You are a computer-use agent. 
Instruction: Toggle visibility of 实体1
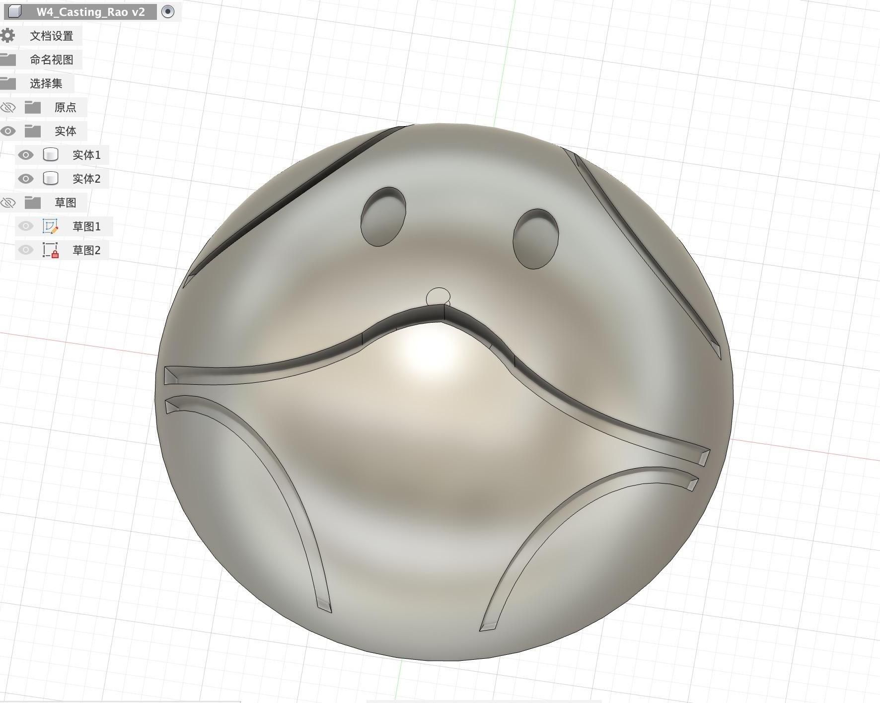pos(26,155)
